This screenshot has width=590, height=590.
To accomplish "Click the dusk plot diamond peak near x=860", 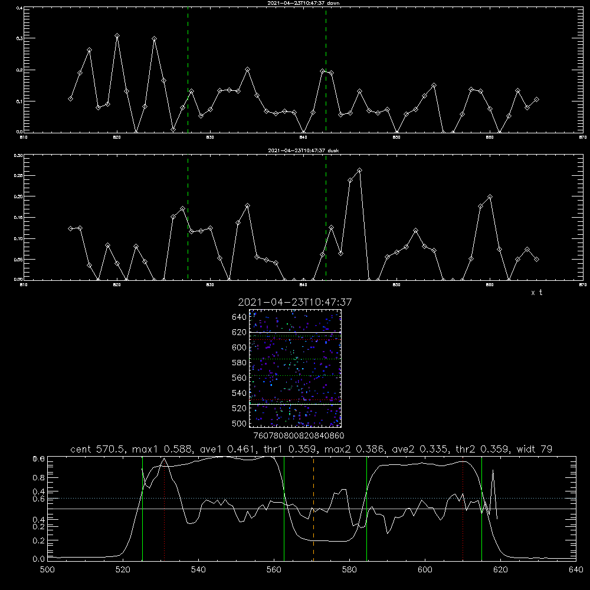I will coord(490,197).
